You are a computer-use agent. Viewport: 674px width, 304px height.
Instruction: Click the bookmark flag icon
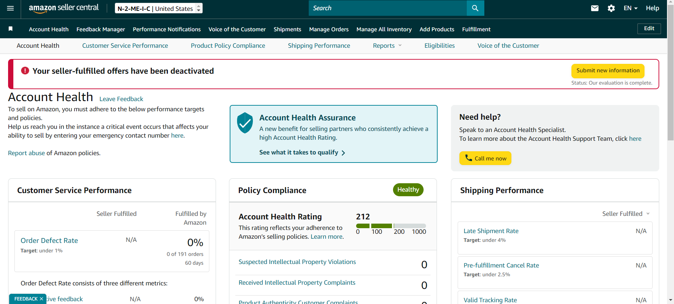(11, 29)
